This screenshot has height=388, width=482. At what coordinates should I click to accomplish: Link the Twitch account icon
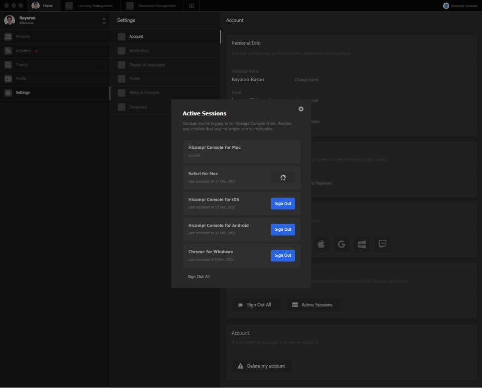tap(382, 244)
